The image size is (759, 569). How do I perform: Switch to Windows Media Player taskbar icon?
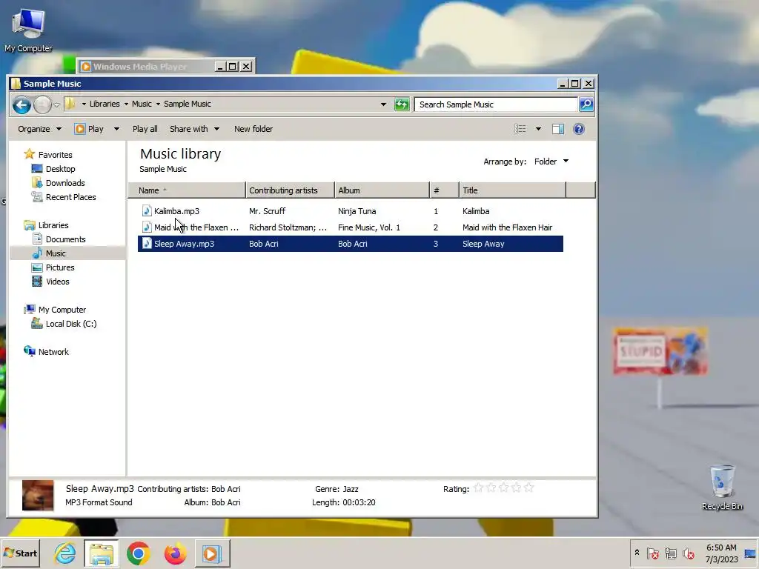click(x=212, y=553)
